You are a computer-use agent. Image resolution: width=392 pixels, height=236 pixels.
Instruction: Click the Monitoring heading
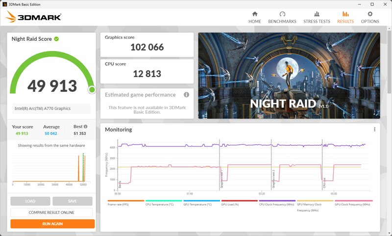[x=118, y=130]
